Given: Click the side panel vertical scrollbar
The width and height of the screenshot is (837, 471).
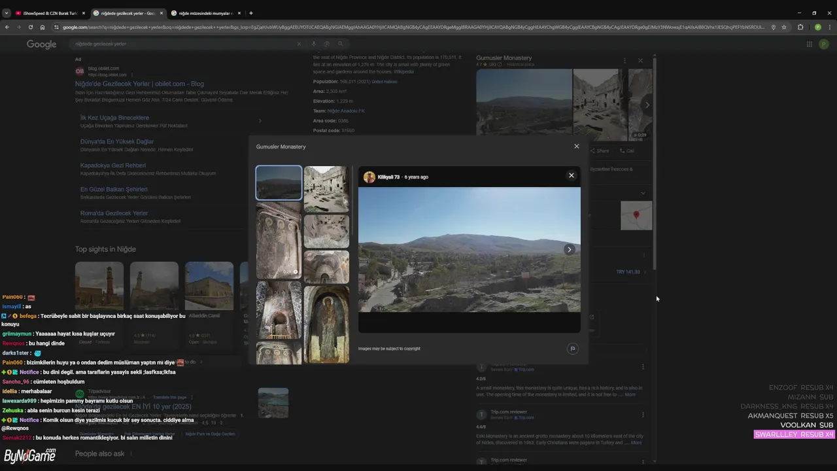Looking at the screenshot, I should pos(655,164).
